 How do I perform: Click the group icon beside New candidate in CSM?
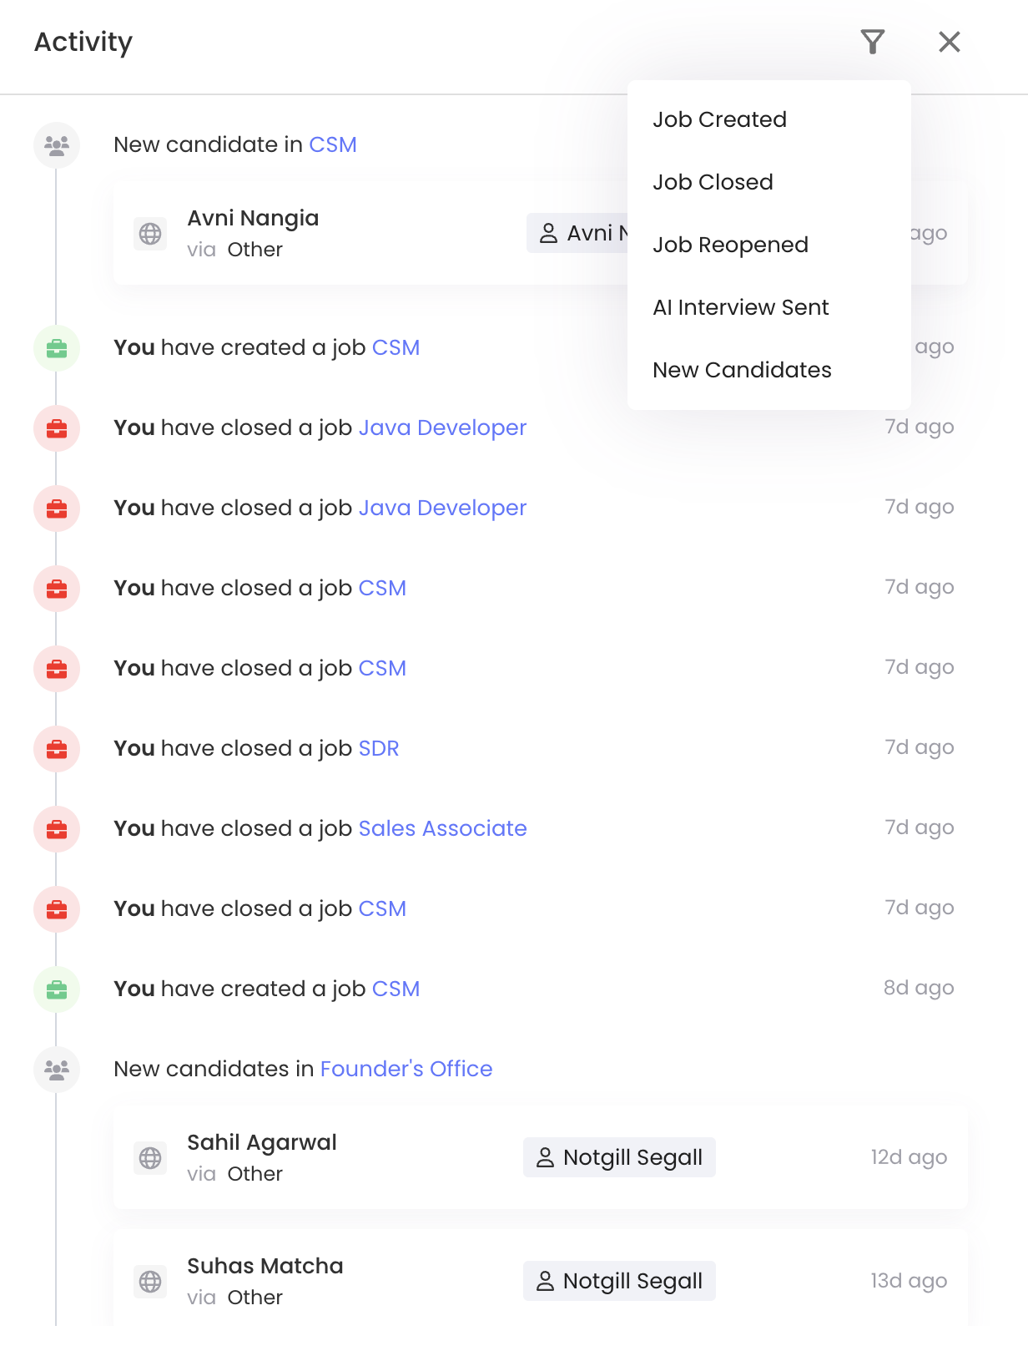57,145
